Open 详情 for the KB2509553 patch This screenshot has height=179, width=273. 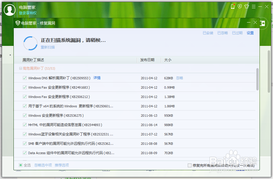pyautogui.click(x=97, y=78)
